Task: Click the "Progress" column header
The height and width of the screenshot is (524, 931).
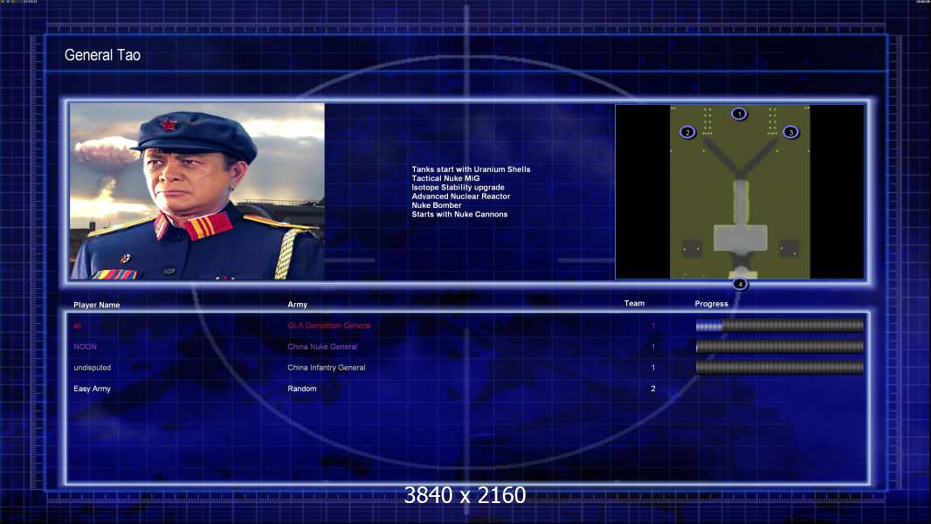Action: tap(711, 304)
